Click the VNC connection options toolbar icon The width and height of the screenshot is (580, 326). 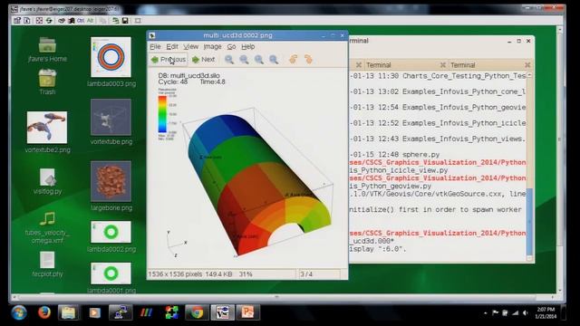17,21
